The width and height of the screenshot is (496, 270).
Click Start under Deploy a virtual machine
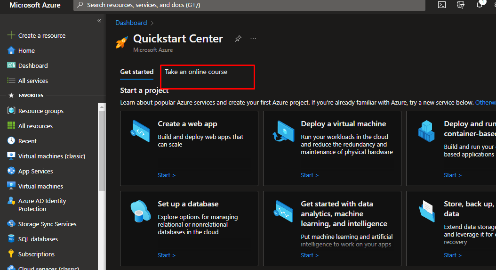click(310, 175)
